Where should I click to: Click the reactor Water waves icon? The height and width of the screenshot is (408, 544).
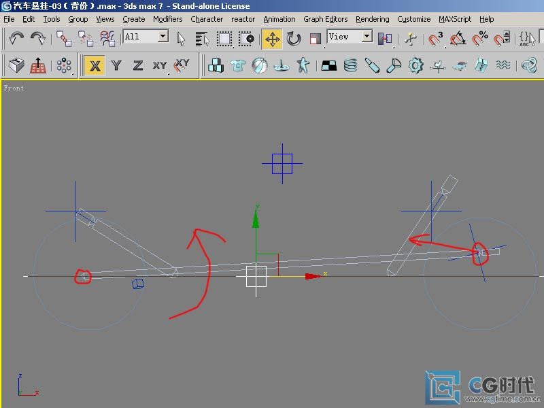pos(503,65)
